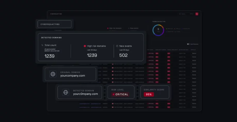237x122 pixels.
Task: Open the yourc0mpany.com detected domain
Action: 85,94
